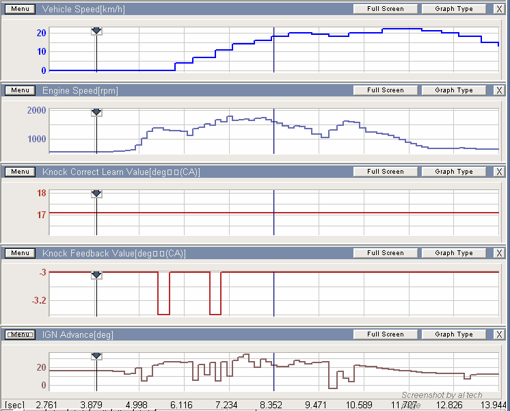Open Menu for Knock Correct Learn Value
510x411 pixels.
(x=20, y=172)
